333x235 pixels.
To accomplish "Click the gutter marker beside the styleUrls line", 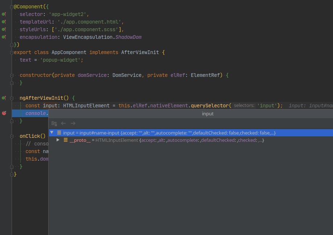I will point(4,29).
